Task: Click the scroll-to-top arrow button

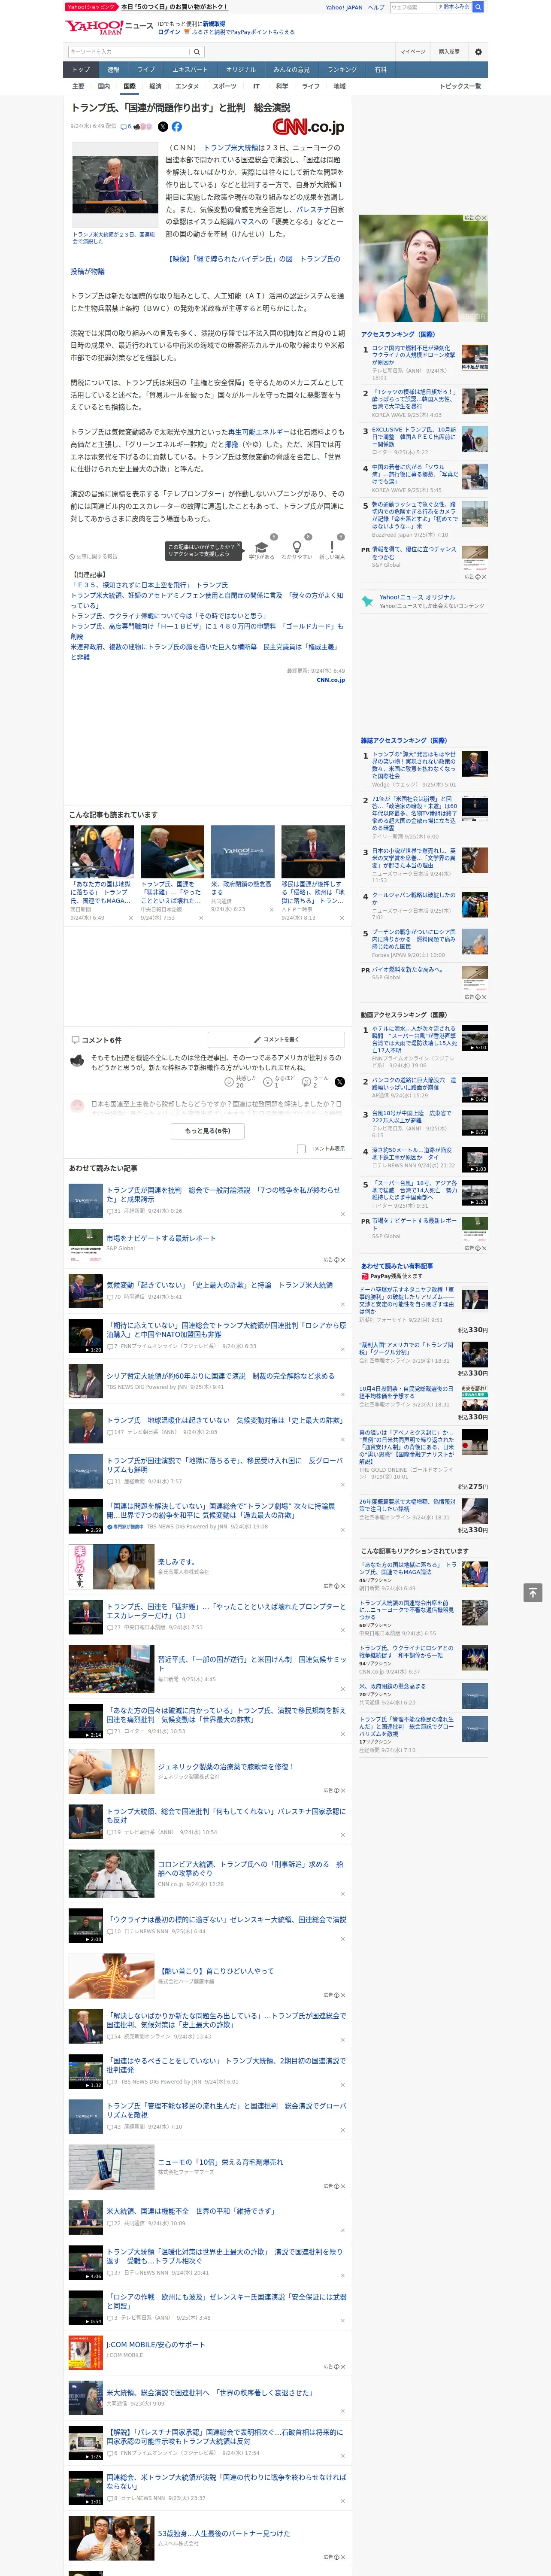Action: [533, 1592]
